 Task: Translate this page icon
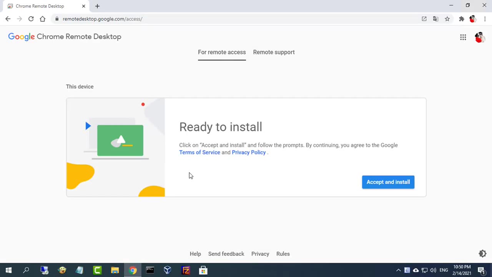point(435,19)
